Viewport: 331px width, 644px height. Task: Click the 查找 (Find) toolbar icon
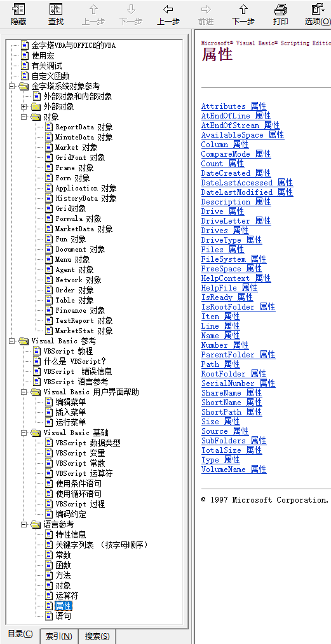(x=56, y=9)
